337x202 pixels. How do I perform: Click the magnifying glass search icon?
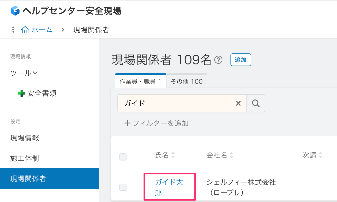(256, 103)
